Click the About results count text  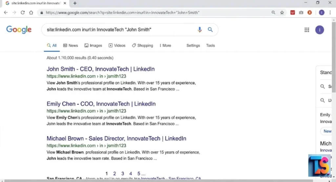pos(80,58)
